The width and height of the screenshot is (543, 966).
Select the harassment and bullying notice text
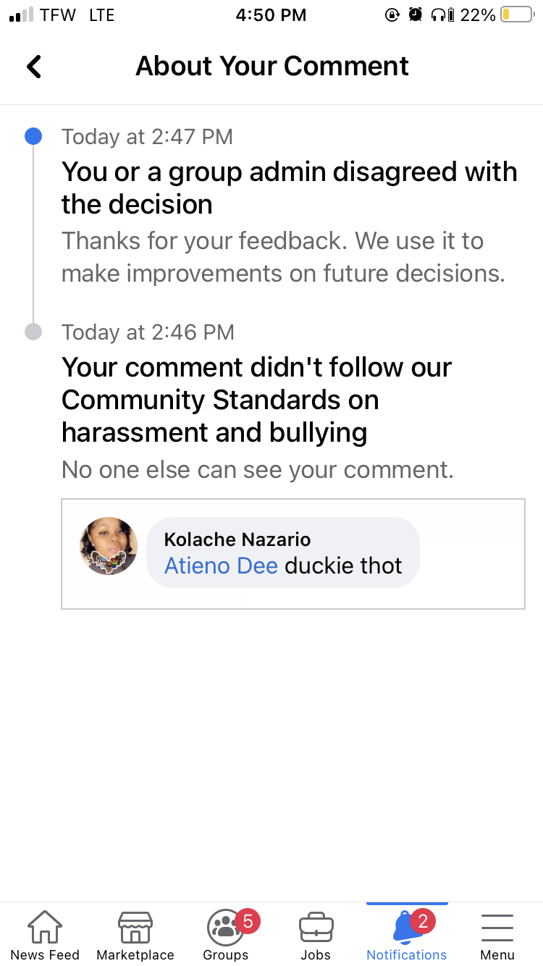click(x=256, y=400)
